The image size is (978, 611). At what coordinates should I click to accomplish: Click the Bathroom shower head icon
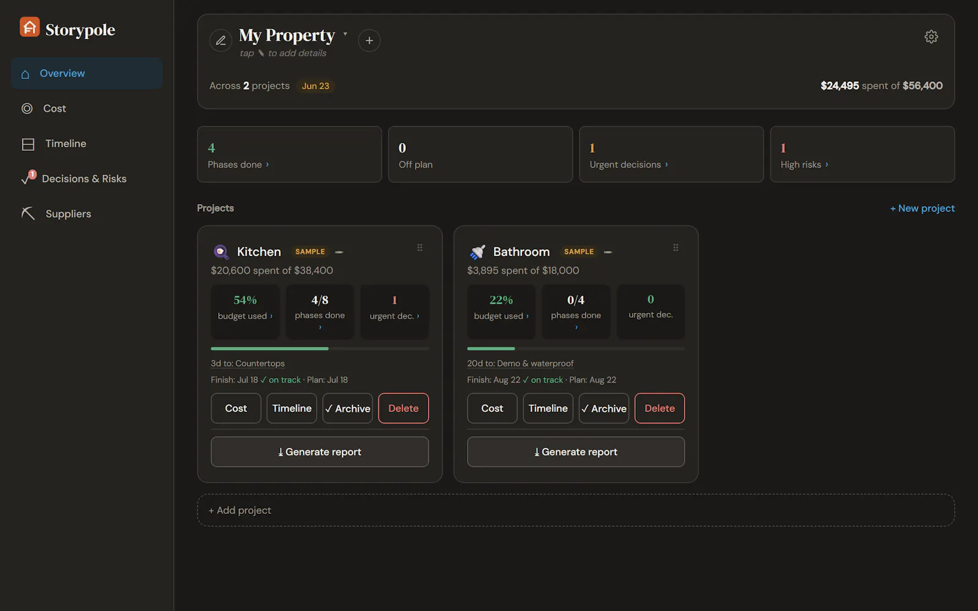point(477,252)
